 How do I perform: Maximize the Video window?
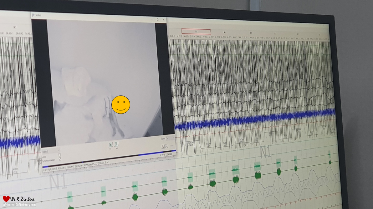tap(157, 19)
